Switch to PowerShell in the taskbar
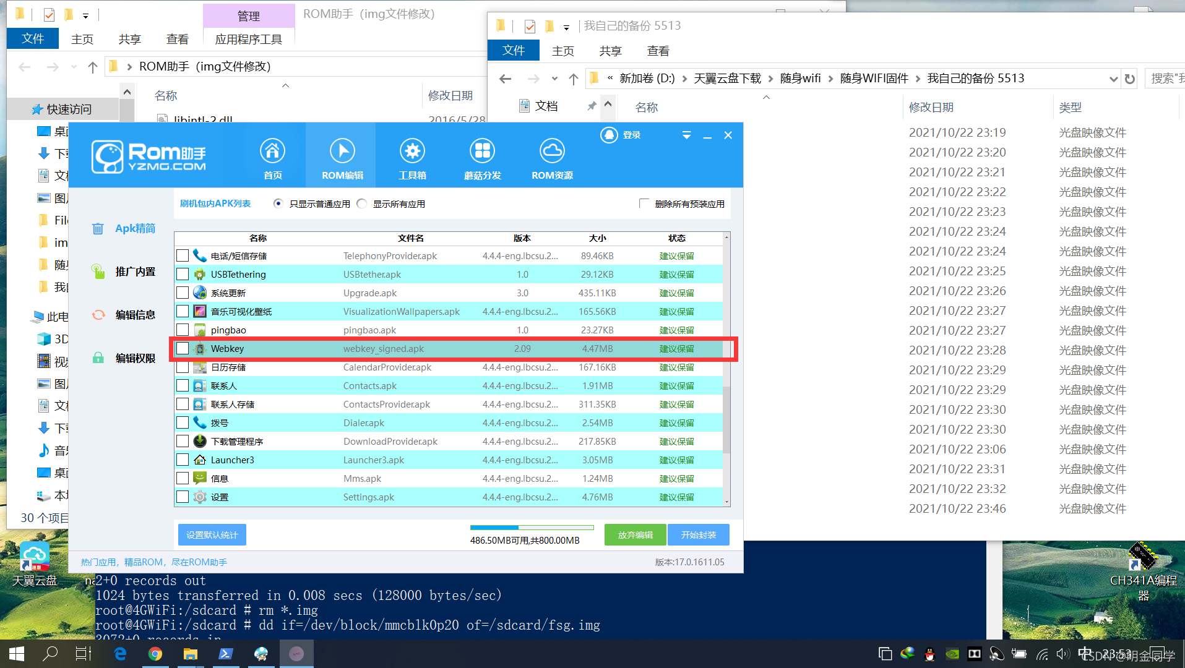1185x668 pixels. pos(226,654)
